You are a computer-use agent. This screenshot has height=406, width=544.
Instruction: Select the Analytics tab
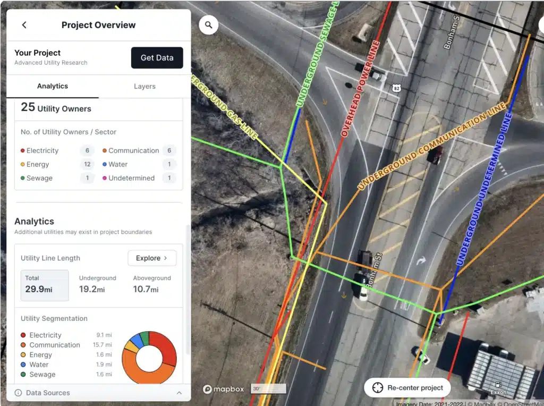pyautogui.click(x=53, y=87)
